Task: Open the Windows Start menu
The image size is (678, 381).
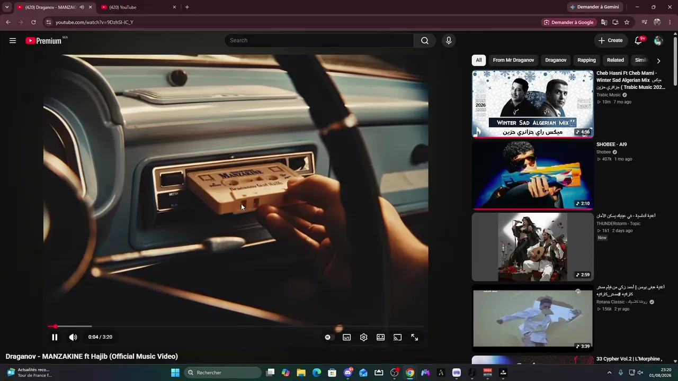Action: click(x=175, y=373)
